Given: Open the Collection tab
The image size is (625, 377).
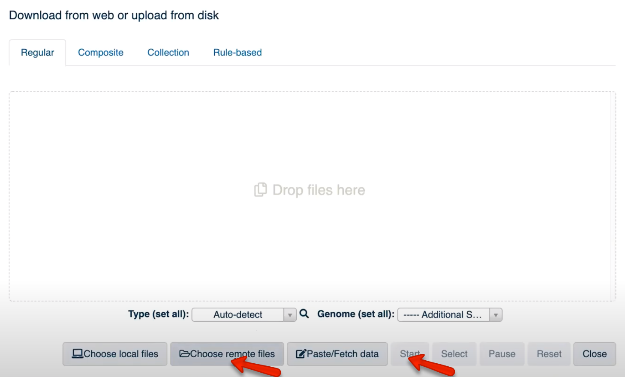Looking at the screenshot, I should pos(168,53).
